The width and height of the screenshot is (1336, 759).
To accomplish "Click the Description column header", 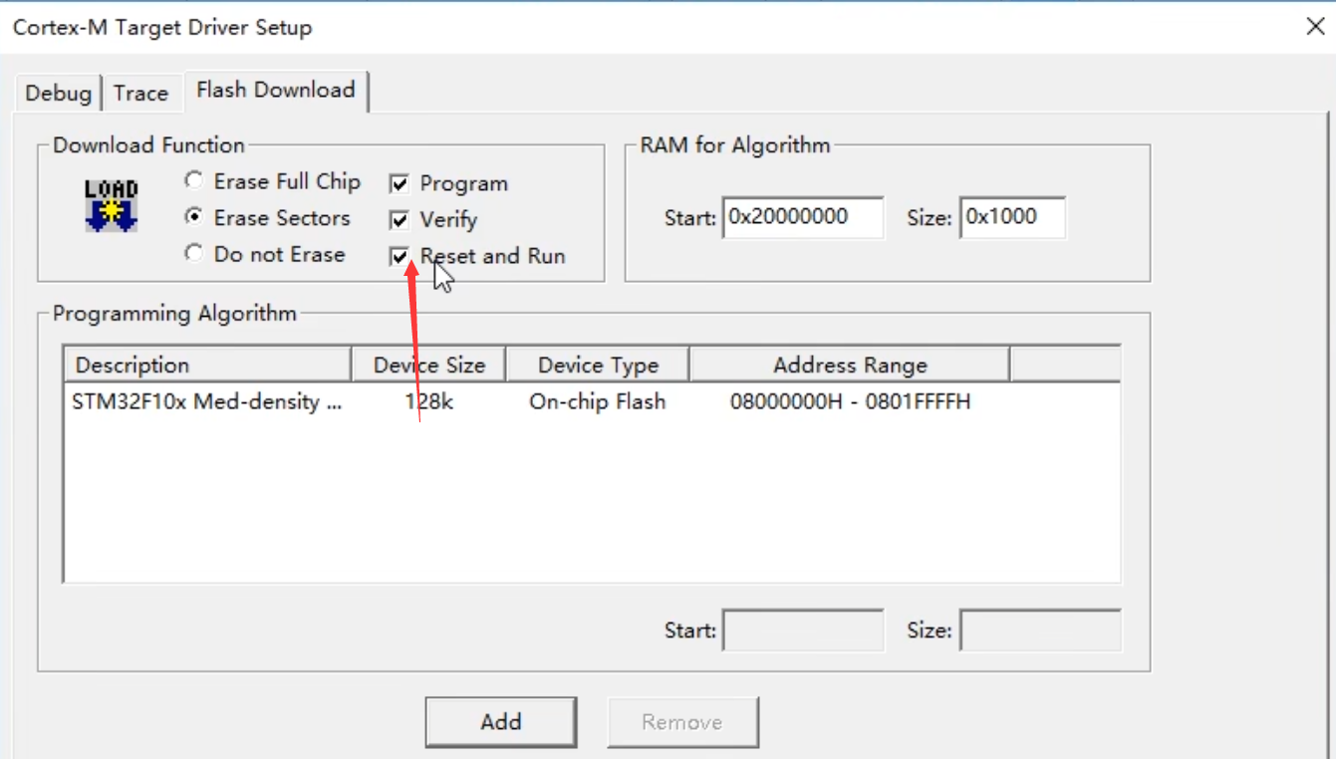I will [x=207, y=365].
